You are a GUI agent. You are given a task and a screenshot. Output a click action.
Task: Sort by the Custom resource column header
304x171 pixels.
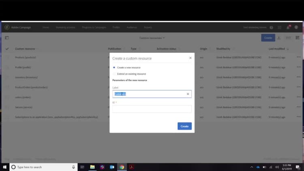click(x=25, y=49)
